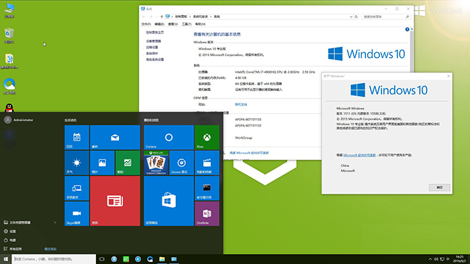Launch the Cortana tile
Screen dimensions: 470x264
tap(169, 137)
